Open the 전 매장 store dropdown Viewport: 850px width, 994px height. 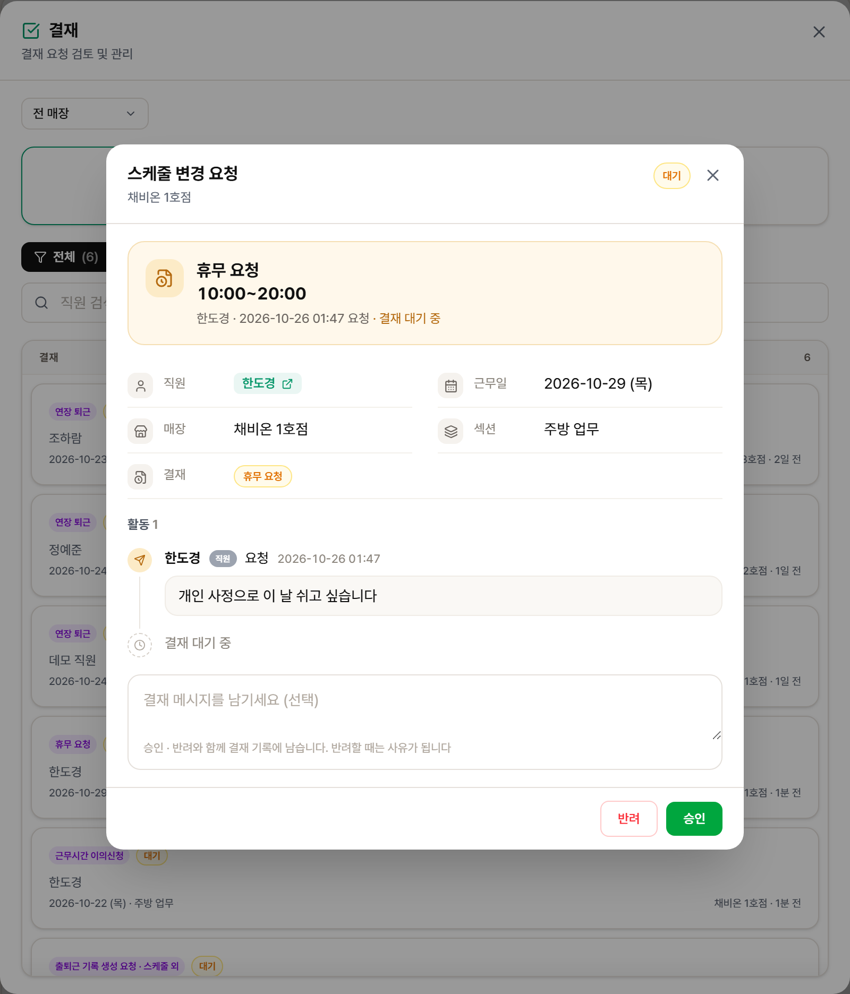tap(85, 114)
